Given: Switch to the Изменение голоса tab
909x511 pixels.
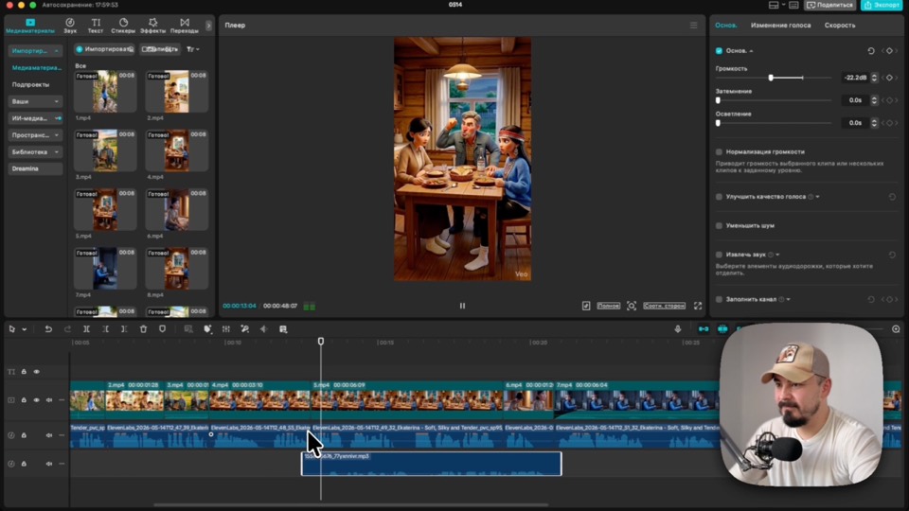Looking at the screenshot, I should (x=780, y=26).
